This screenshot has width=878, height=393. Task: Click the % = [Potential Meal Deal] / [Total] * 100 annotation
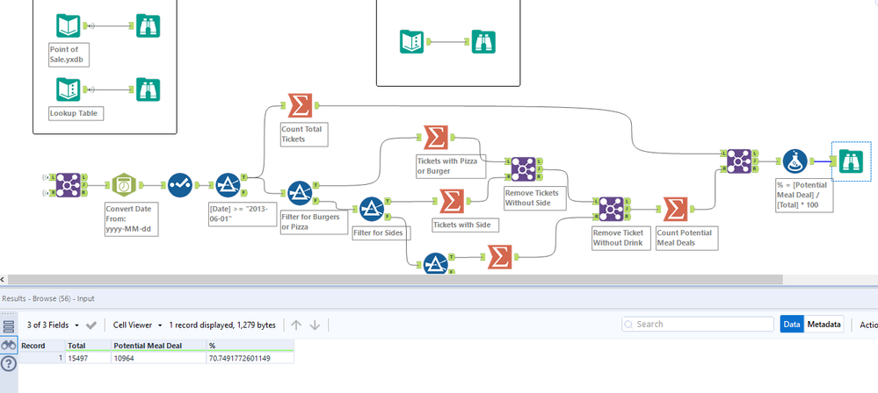pyautogui.click(x=803, y=196)
